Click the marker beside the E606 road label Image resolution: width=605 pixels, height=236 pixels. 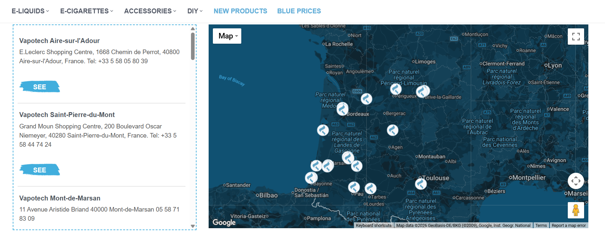[366, 98]
